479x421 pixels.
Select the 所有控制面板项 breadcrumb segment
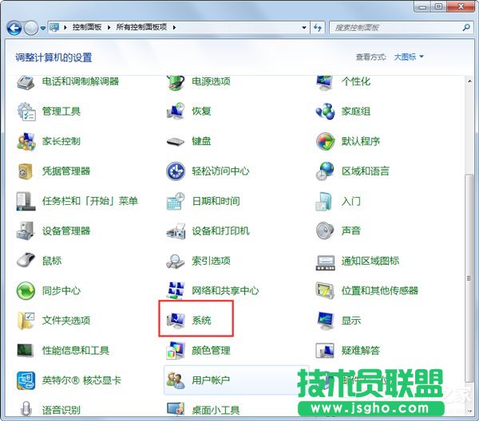[141, 27]
